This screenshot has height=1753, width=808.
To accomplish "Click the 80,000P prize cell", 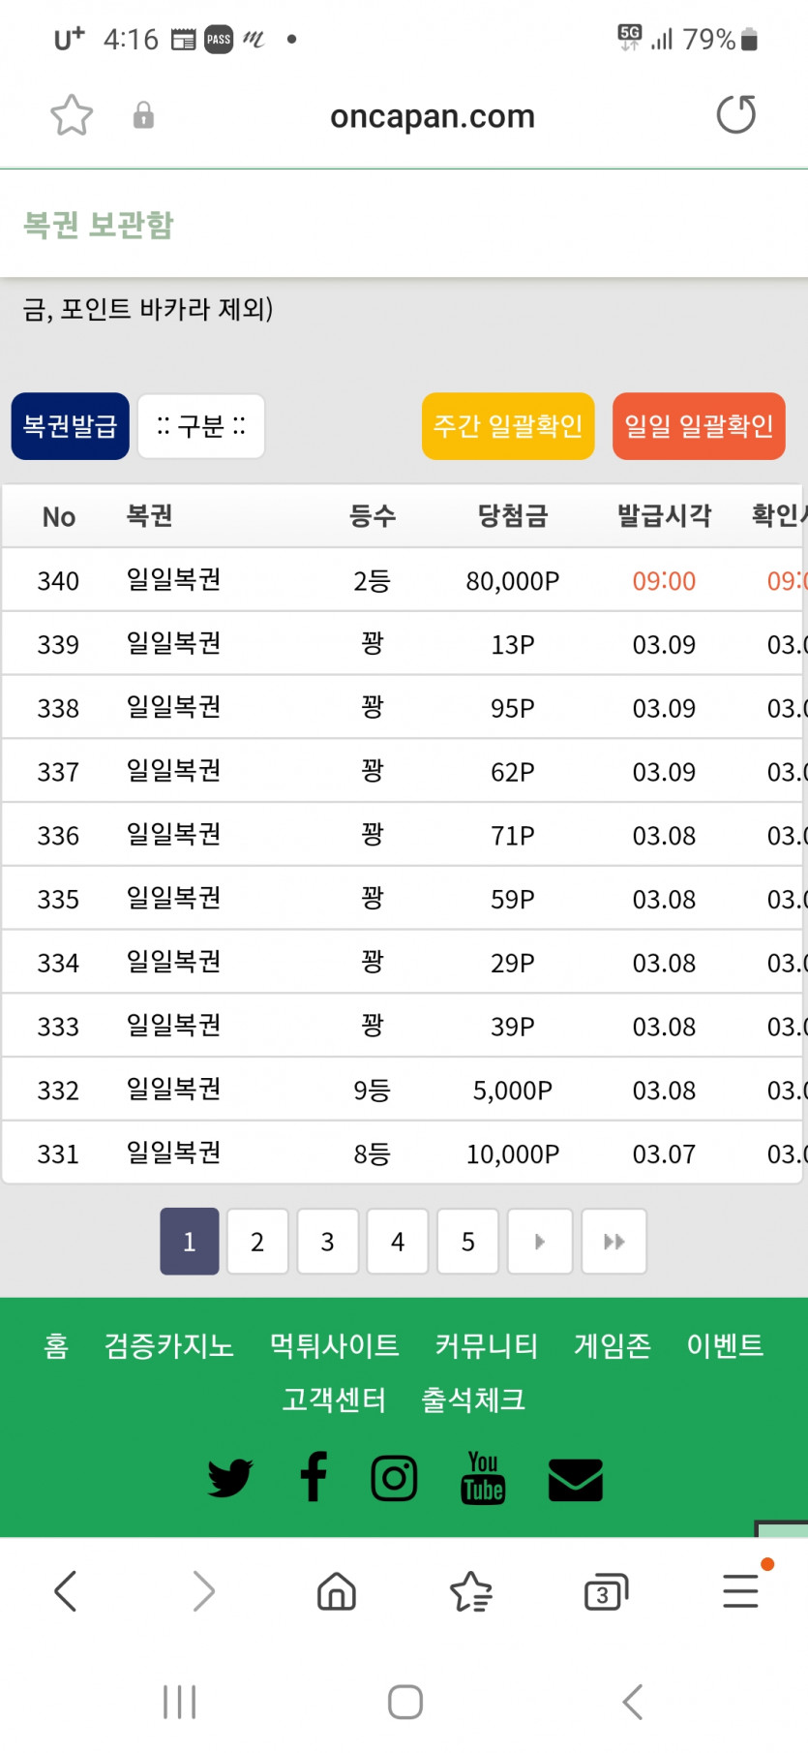I will 513,581.
